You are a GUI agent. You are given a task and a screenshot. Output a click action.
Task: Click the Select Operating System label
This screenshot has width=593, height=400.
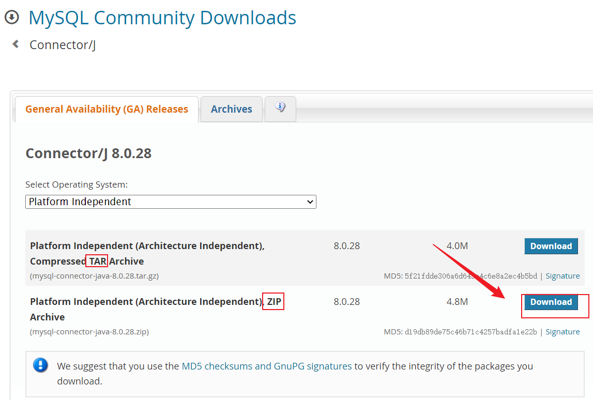coord(77,184)
